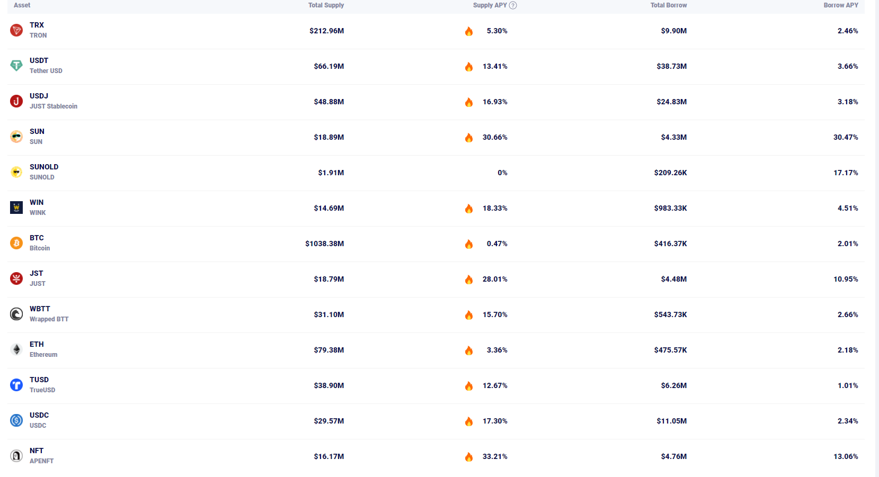
Task: Select the $11.05M USDC total borrow
Action: [x=671, y=421]
